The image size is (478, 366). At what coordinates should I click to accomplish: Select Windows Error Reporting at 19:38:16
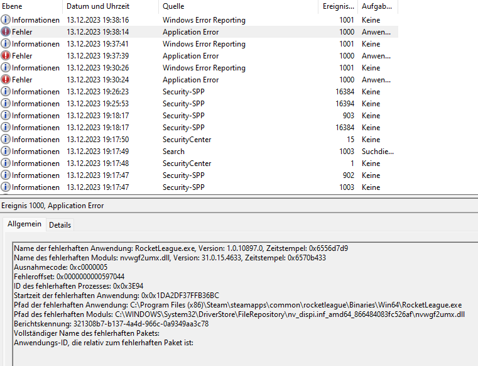(x=204, y=20)
